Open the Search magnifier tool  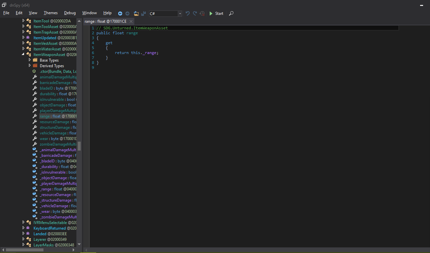231,14
